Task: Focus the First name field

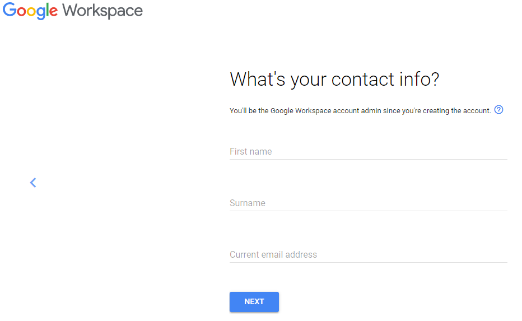Action: (368, 151)
